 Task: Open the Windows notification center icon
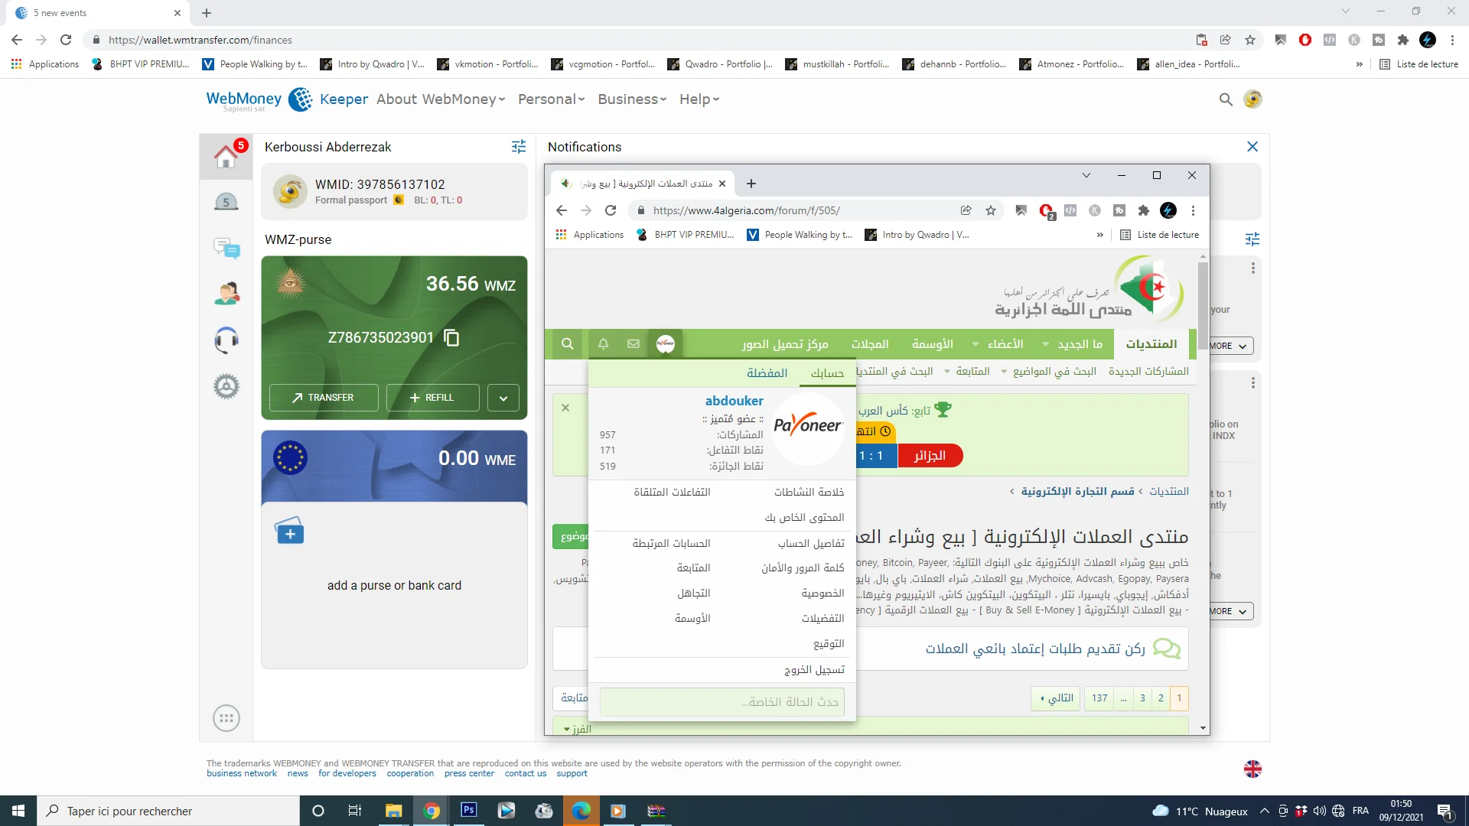(1445, 811)
